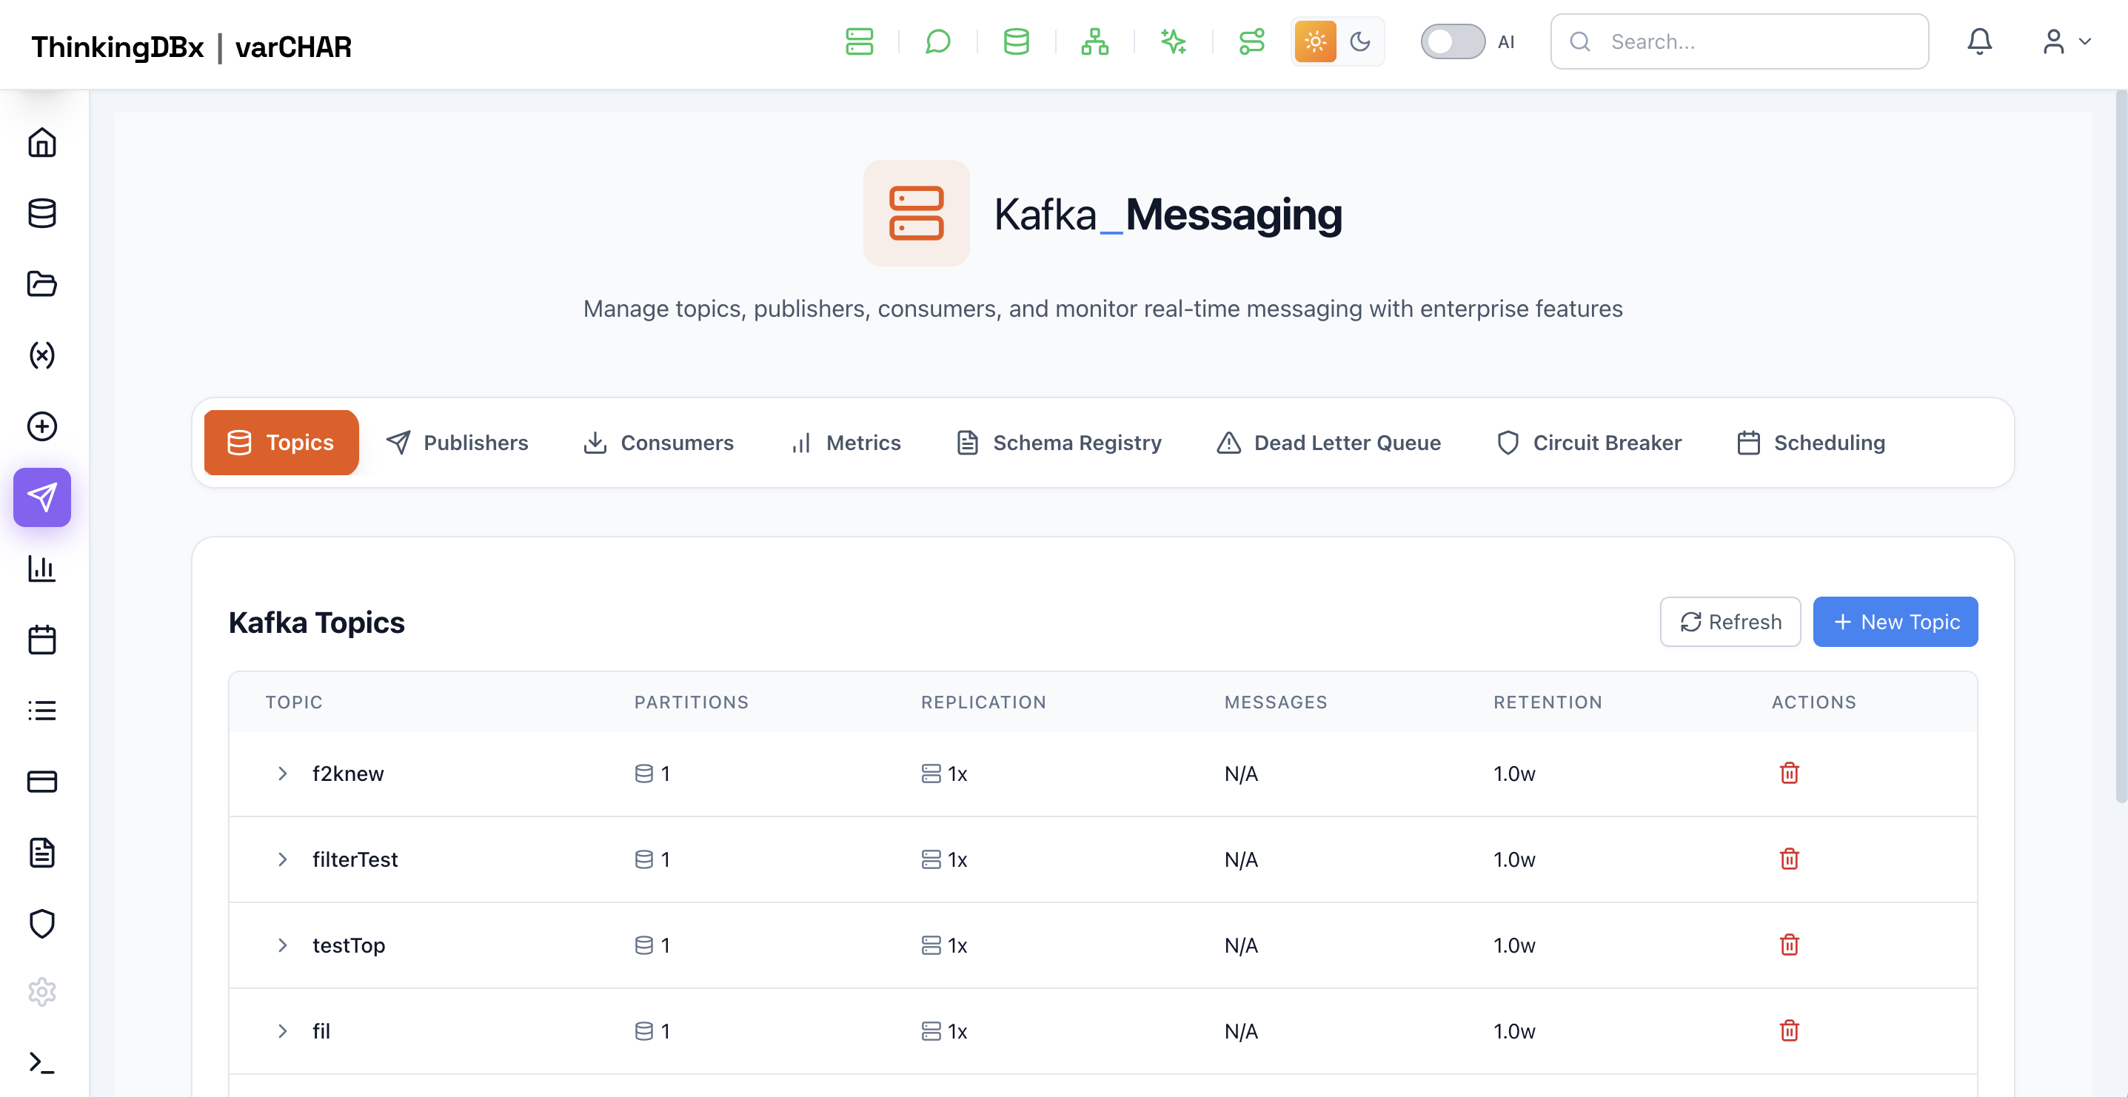The height and width of the screenshot is (1097, 2128).
Task: Click the chat bubble icon in the top bar
Action: (937, 41)
